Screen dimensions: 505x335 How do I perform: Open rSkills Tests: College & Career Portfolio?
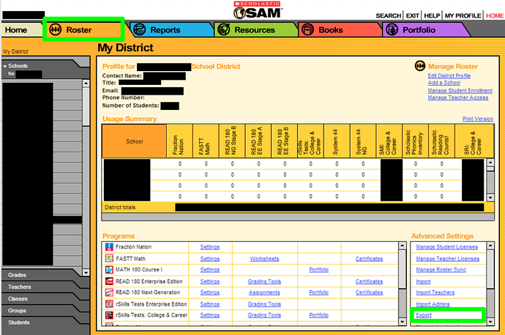click(x=318, y=315)
